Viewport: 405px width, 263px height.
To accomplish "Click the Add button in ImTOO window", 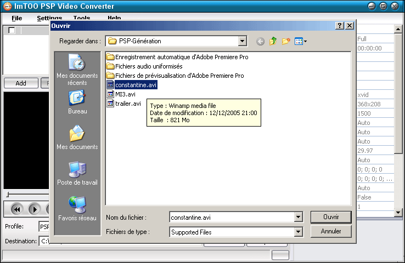I will (21, 83).
